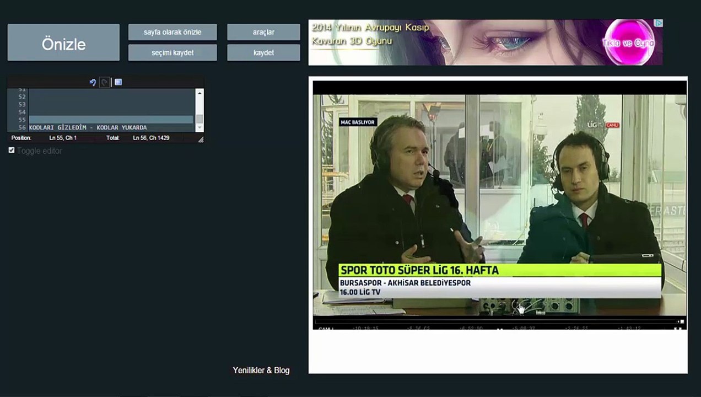Click the pink 'Tıkla ve Oyna' ad button
Image resolution: width=701 pixels, height=397 pixels.
tap(628, 42)
